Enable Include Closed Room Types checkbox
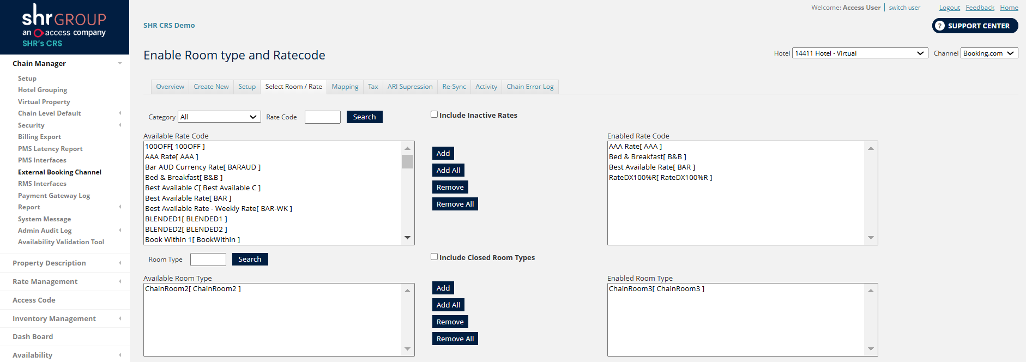1026x362 pixels. click(434, 257)
